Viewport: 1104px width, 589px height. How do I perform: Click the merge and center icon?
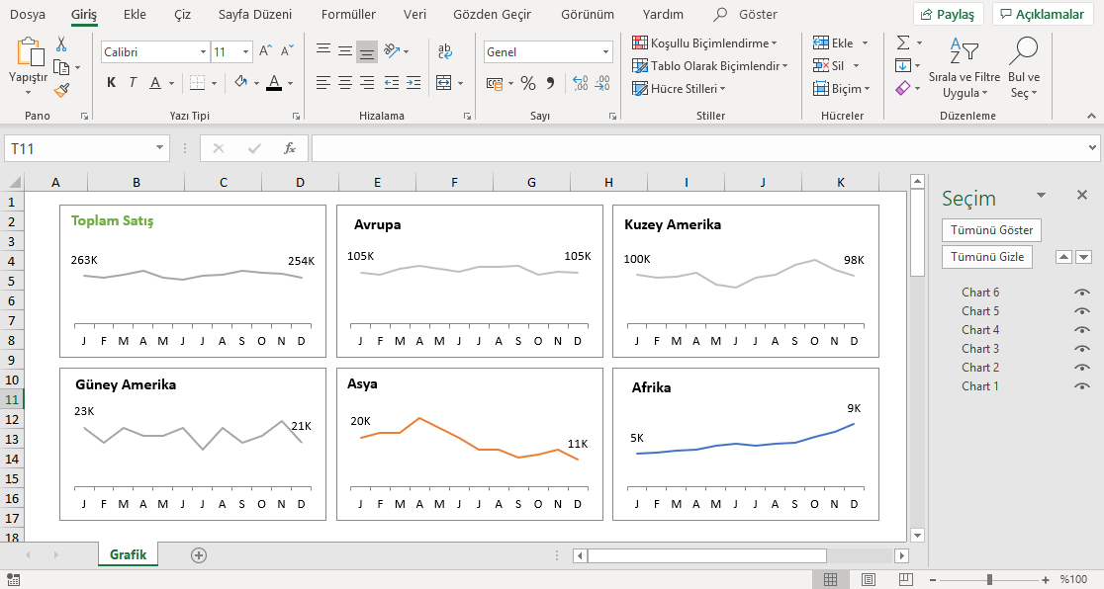point(443,83)
